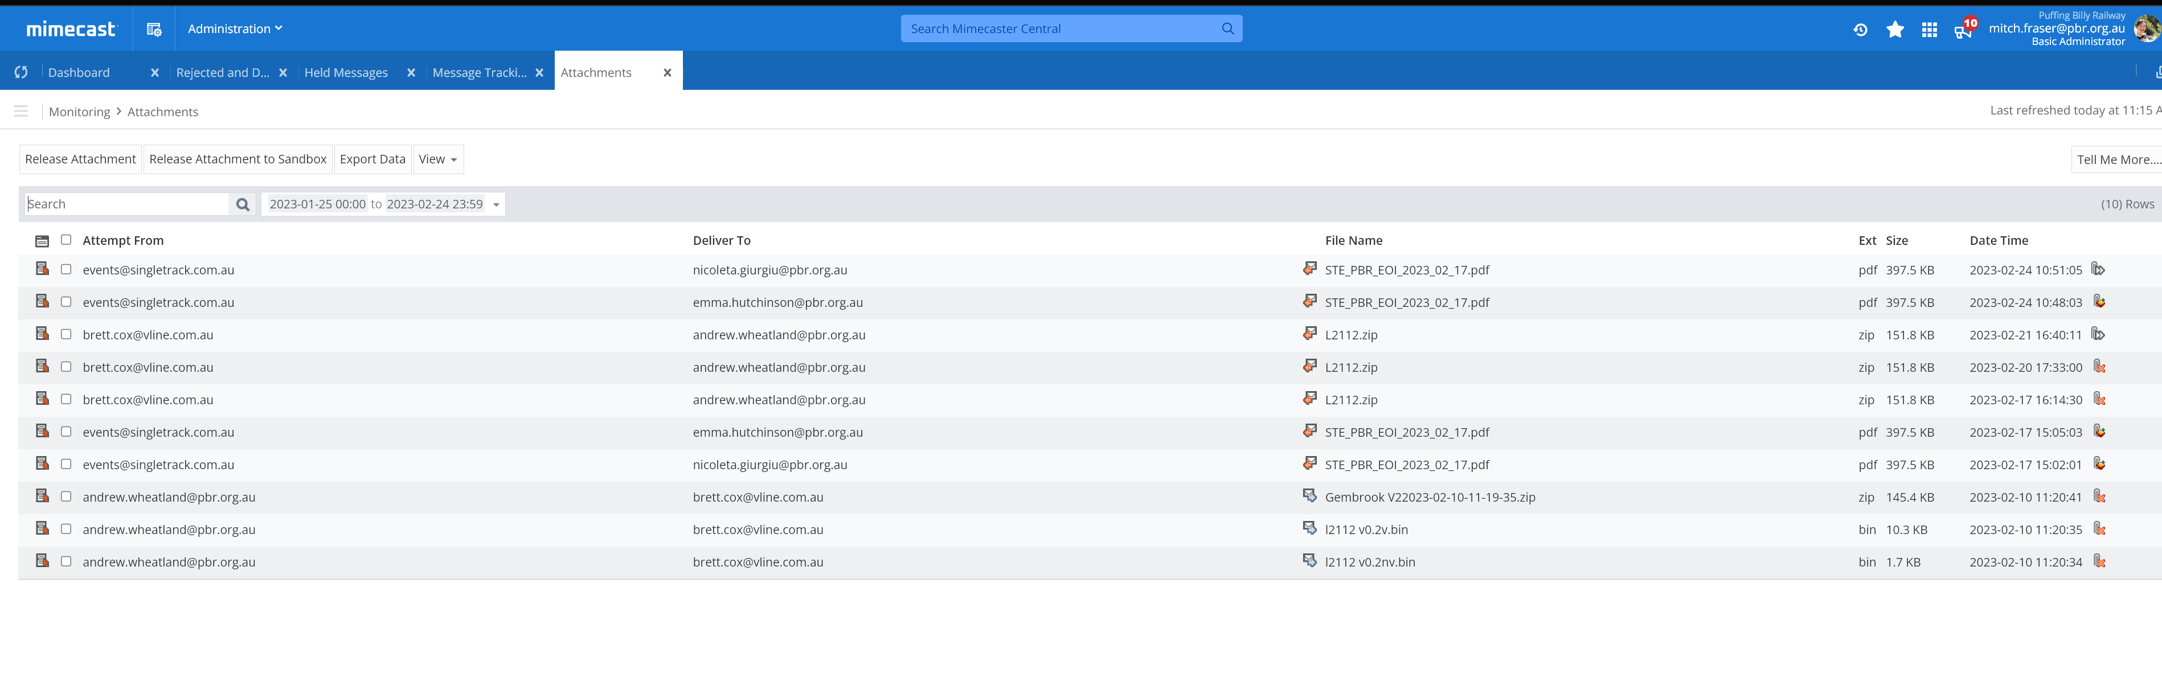Sort by the File Name column header
The height and width of the screenshot is (673, 2162).
(1353, 241)
